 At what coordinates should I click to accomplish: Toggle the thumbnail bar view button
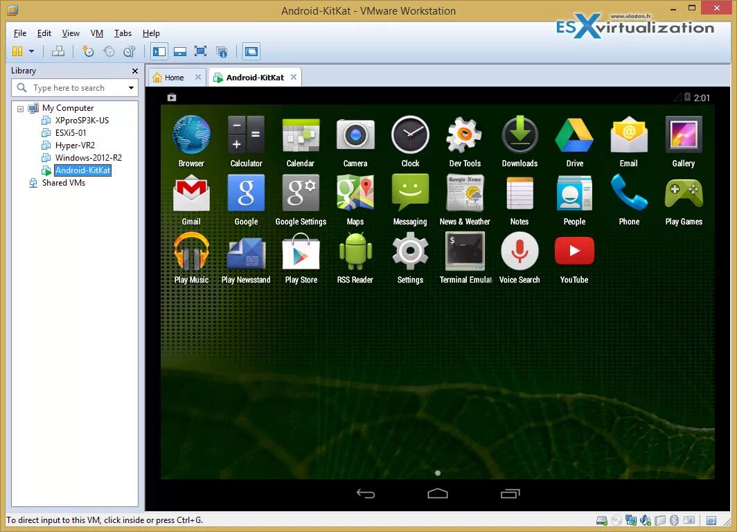click(180, 51)
